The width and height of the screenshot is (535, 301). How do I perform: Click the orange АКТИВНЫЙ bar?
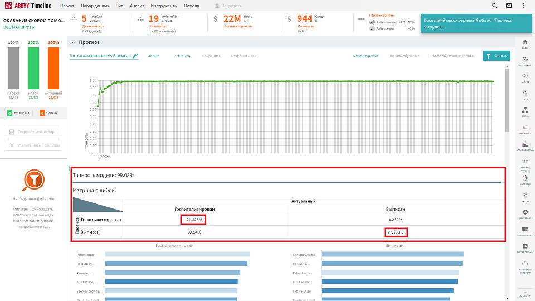pyautogui.click(x=53, y=68)
